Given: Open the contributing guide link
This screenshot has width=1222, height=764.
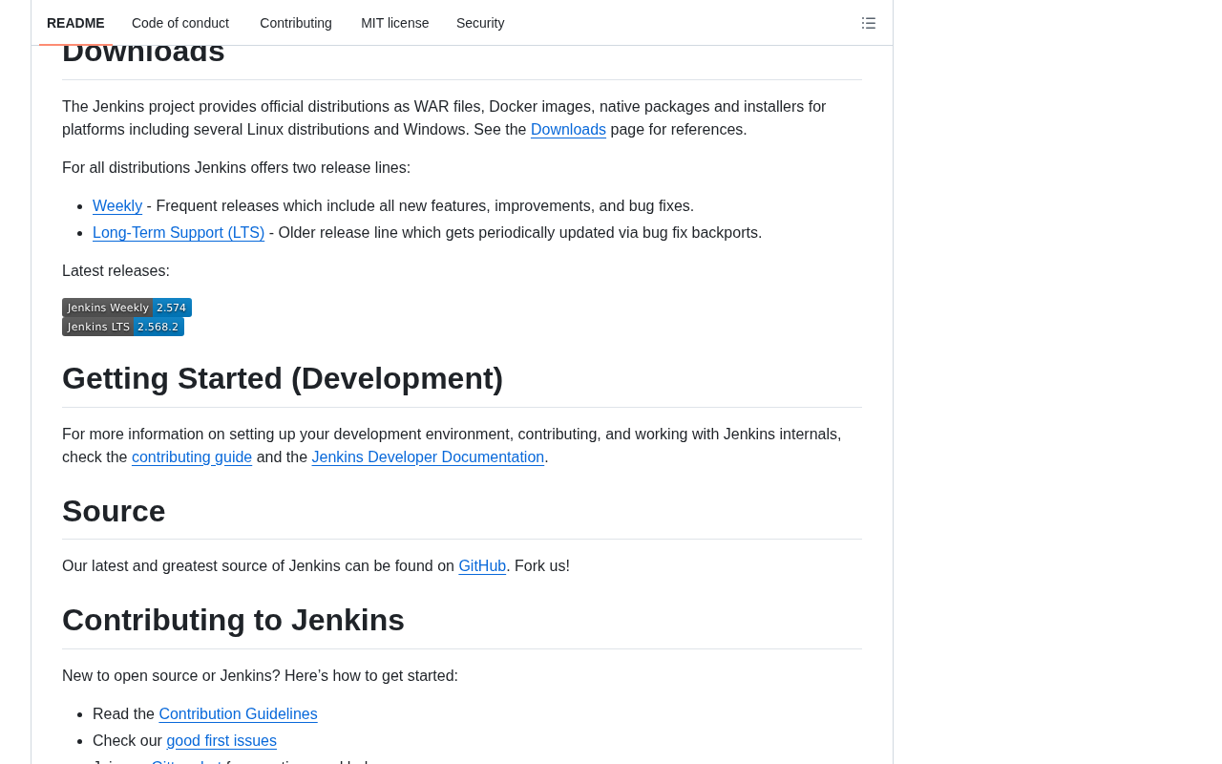Looking at the screenshot, I should pos(192,457).
